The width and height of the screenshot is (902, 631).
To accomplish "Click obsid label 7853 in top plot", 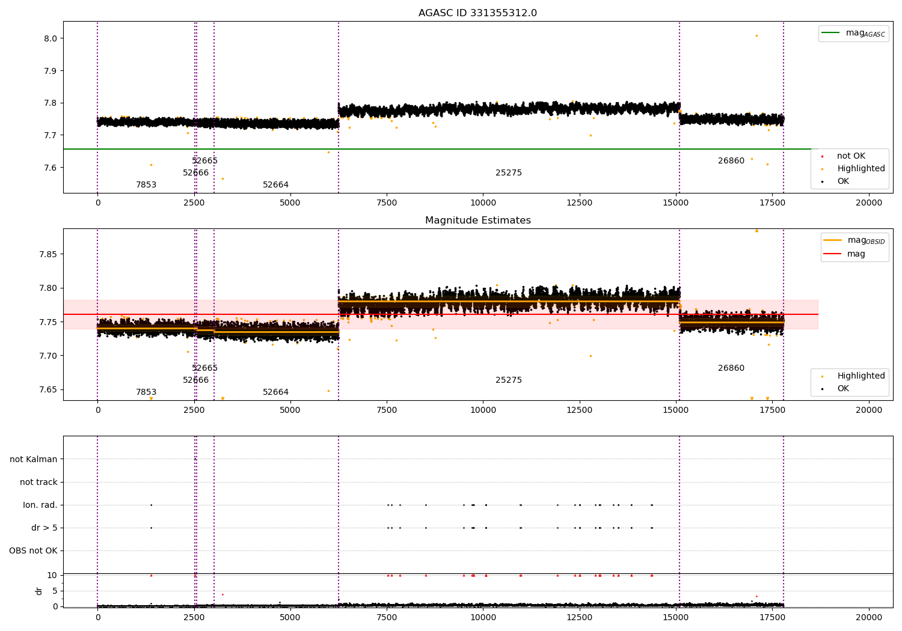I will click(146, 185).
